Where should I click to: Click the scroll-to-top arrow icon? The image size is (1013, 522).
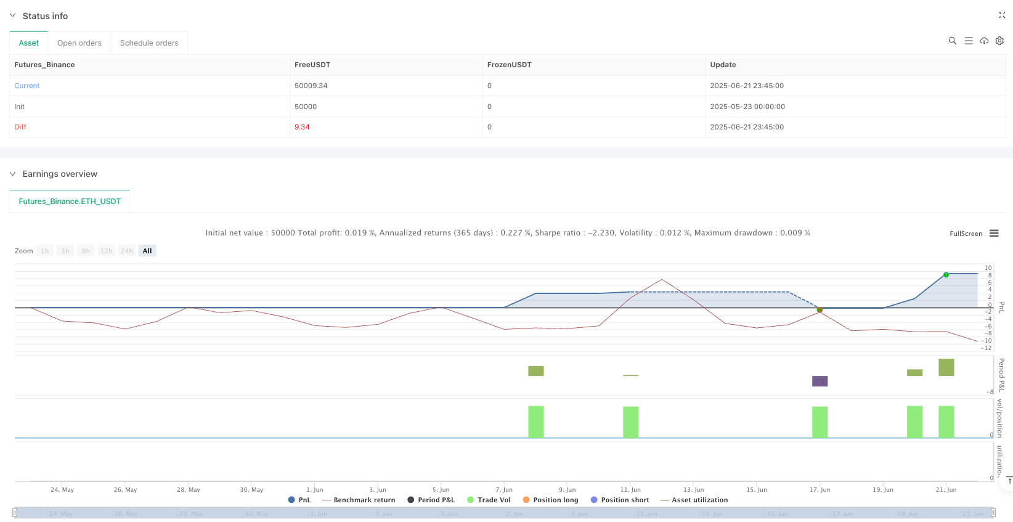(x=1009, y=480)
